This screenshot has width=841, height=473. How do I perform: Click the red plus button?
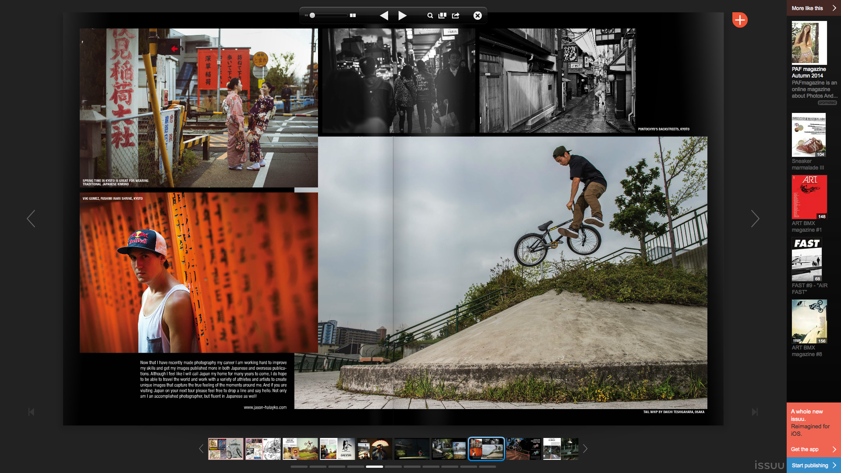(x=740, y=20)
